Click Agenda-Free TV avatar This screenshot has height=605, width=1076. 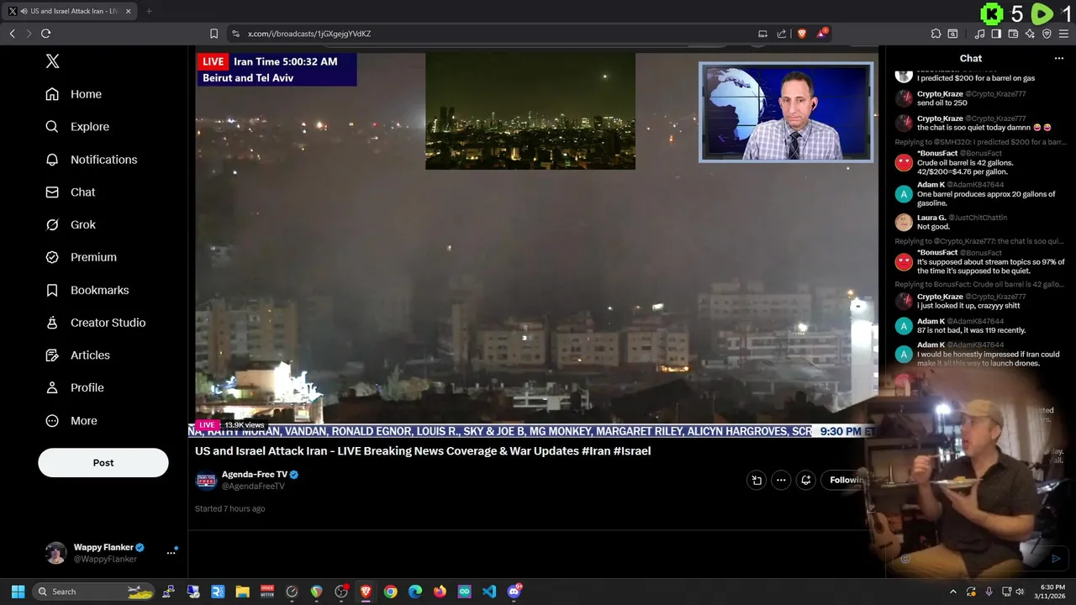point(206,480)
